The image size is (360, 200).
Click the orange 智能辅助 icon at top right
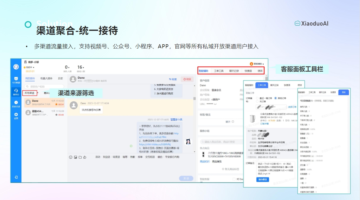coord(251,64)
